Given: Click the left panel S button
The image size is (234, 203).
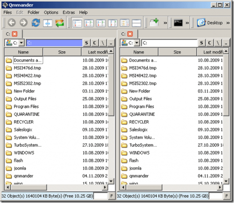Looking at the screenshot, I should [86, 43].
